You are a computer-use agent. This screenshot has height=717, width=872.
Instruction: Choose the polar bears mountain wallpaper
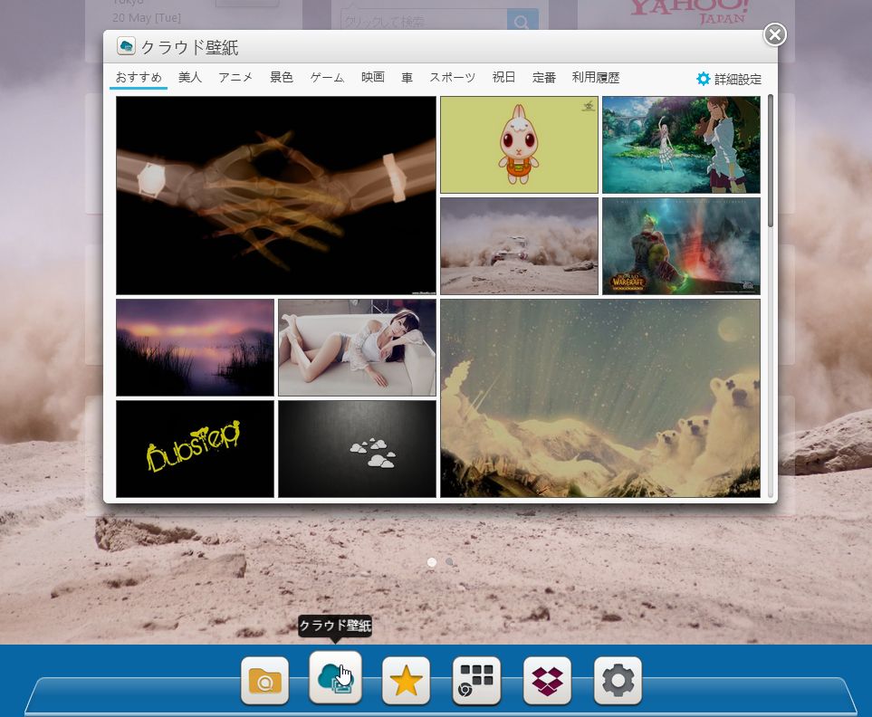point(600,398)
